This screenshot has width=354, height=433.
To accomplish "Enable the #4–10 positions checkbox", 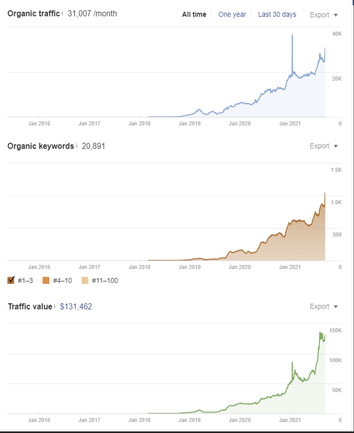I will tap(46, 280).
